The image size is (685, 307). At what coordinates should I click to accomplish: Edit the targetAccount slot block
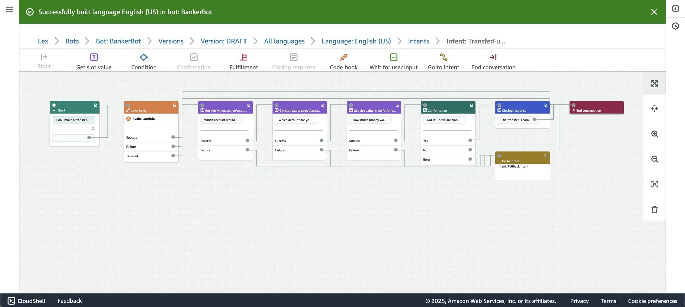click(x=323, y=105)
